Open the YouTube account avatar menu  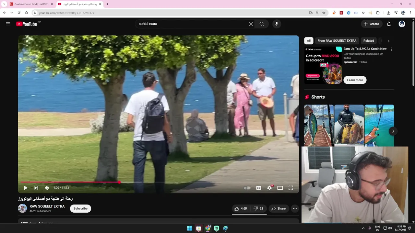click(x=402, y=24)
